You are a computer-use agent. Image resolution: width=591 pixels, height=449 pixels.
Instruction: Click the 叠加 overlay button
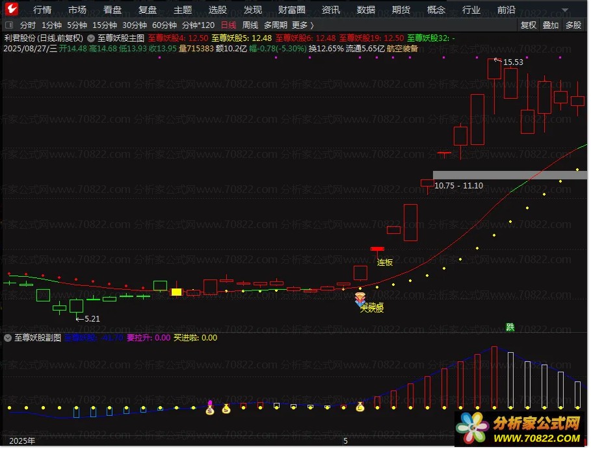pyautogui.click(x=550, y=25)
